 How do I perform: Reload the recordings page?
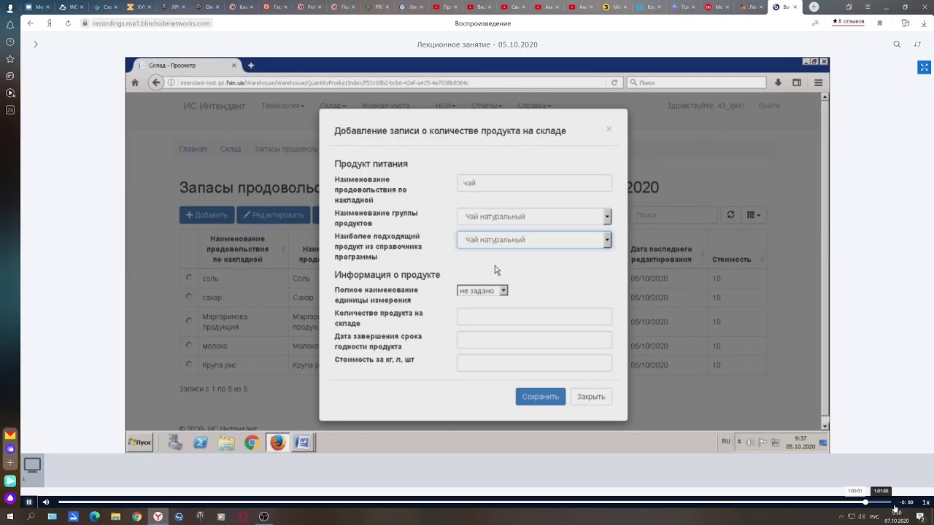pyautogui.click(x=68, y=23)
